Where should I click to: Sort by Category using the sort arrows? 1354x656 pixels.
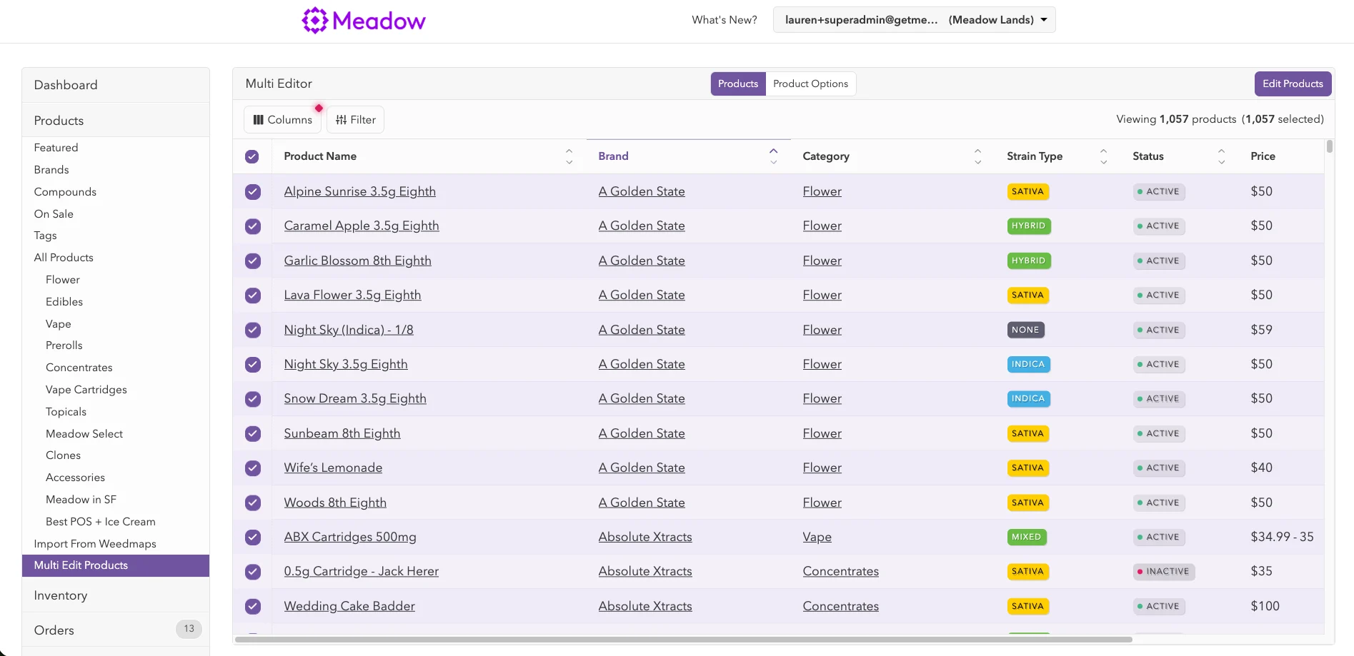pyautogui.click(x=977, y=156)
